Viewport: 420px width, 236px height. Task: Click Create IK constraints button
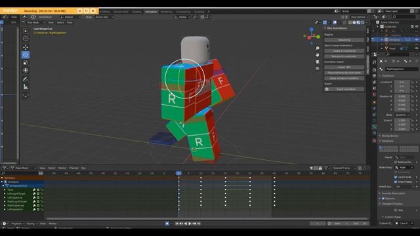tap(344, 51)
